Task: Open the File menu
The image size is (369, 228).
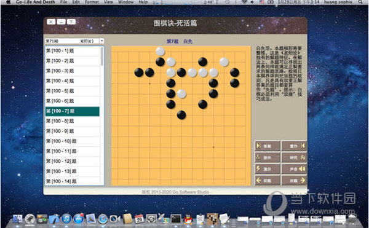Action: pyautogui.click(x=63, y=2)
